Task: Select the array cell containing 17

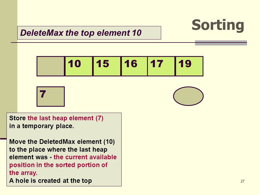Action: [161, 66]
